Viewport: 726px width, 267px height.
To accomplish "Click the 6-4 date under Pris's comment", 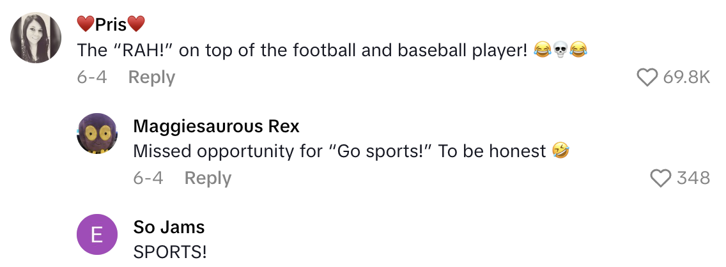I will tap(91, 77).
